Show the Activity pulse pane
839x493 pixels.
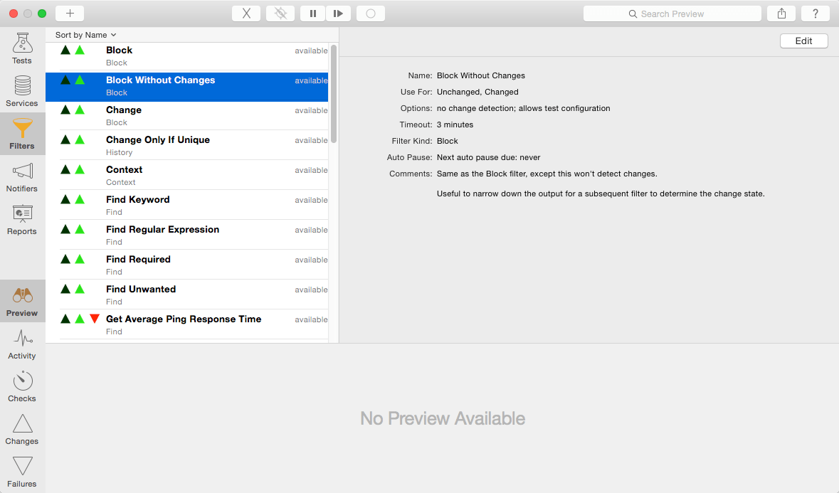(22, 344)
